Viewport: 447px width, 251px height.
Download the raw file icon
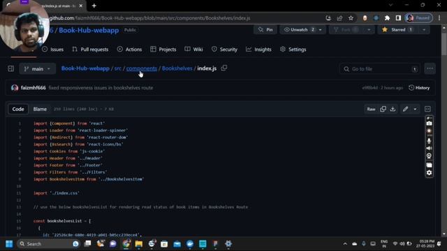(393, 109)
